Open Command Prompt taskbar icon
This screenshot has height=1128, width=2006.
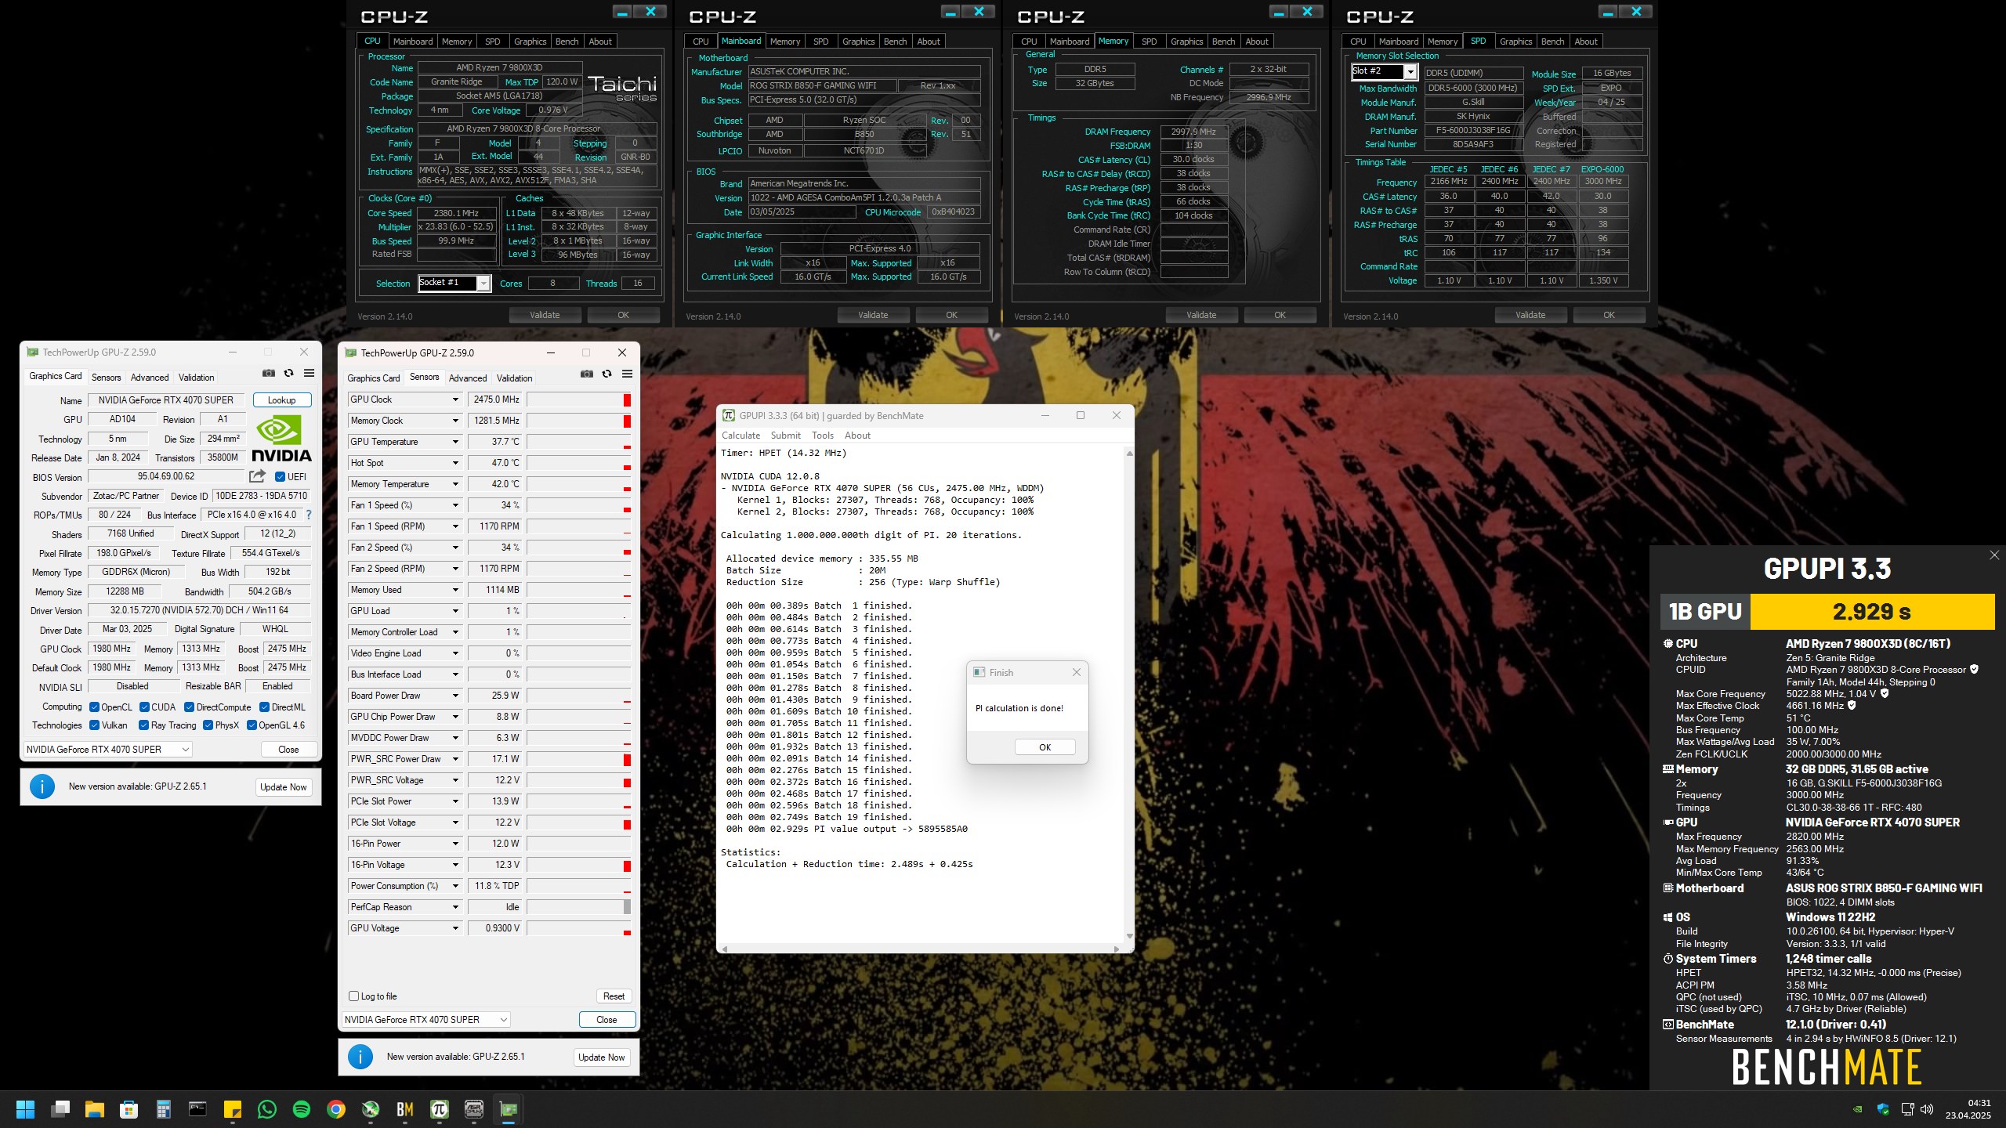click(x=197, y=1109)
